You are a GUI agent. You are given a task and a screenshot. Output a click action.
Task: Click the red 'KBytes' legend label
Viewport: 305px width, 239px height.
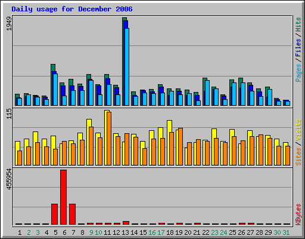pos(298,215)
